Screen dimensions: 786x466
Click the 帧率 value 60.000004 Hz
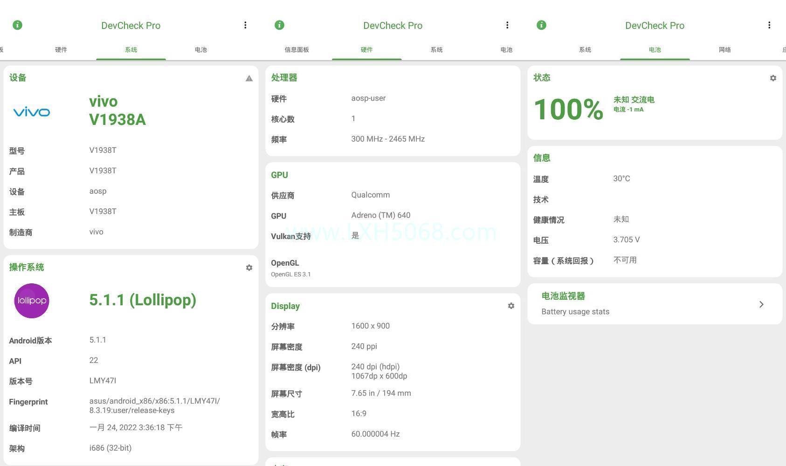pos(376,434)
